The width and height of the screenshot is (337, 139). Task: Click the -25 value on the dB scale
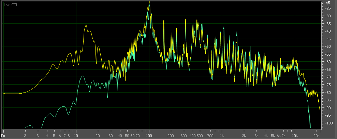(x=328, y=8)
